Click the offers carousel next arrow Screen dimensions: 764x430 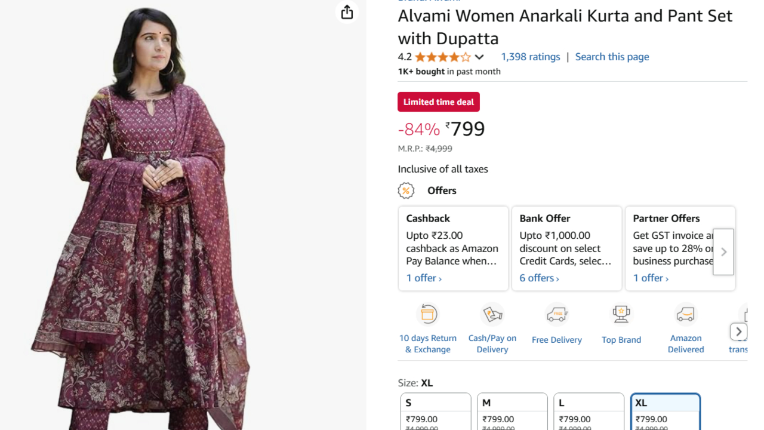click(723, 251)
